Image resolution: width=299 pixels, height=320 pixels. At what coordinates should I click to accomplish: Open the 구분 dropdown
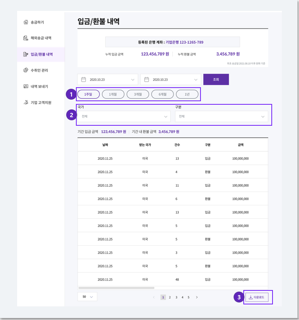point(222,116)
